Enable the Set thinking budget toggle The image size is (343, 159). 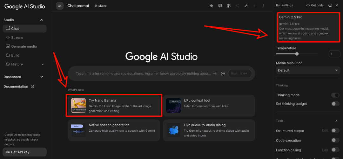pyautogui.click(x=335, y=104)
